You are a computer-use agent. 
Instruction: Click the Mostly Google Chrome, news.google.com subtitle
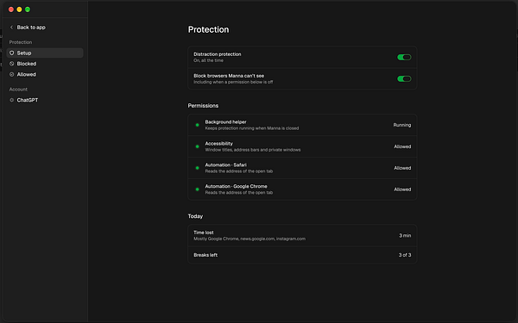[x=250, y=239]
